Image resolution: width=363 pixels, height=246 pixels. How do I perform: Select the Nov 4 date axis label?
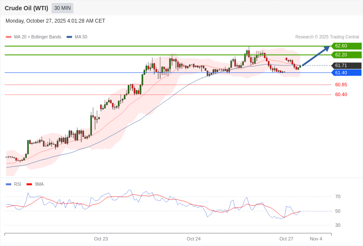316,239
